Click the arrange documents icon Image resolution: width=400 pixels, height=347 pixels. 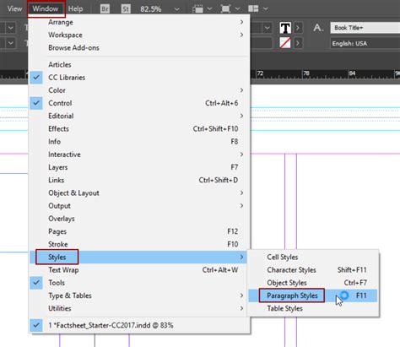253,9
